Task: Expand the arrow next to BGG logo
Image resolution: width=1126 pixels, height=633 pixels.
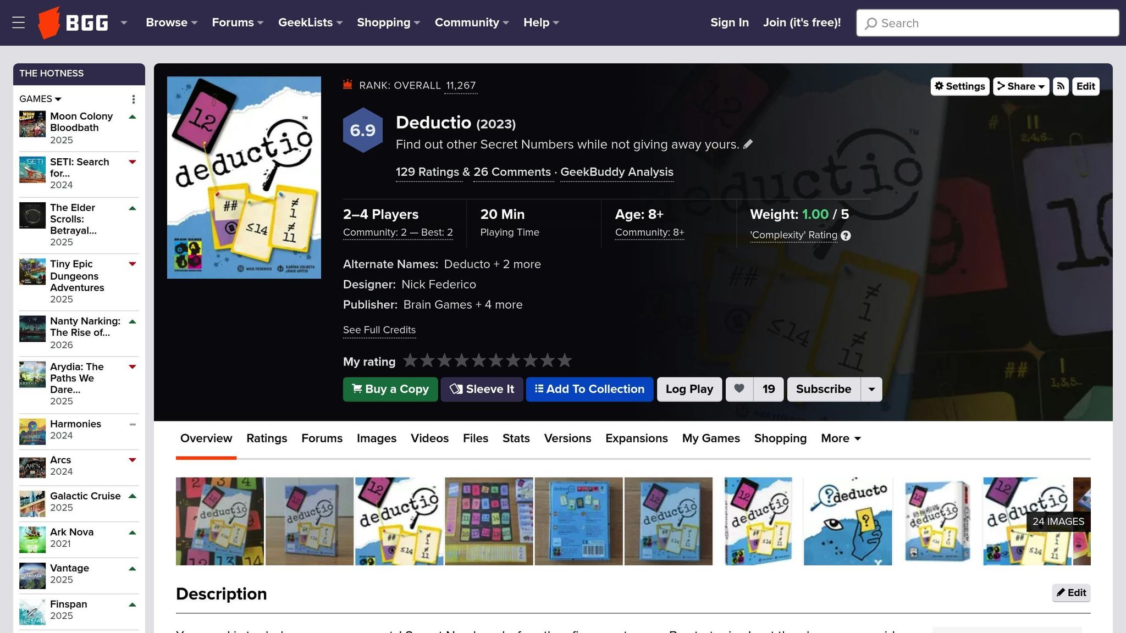Action: click(x=124, y=23)
